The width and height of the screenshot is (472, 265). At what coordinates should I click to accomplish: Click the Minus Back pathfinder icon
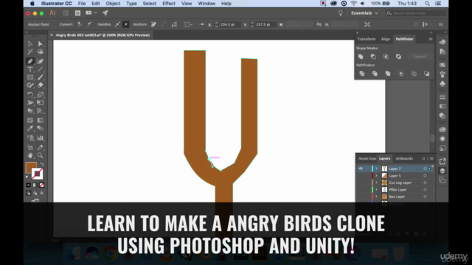coord(427,74)
